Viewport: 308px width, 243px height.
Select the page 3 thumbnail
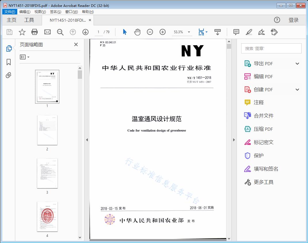[x=47, y=173]
